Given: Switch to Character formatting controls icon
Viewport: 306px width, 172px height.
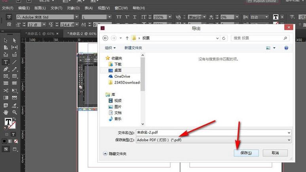Looking at the screenshot, I should pyautogui.click(x=9, y=17).
